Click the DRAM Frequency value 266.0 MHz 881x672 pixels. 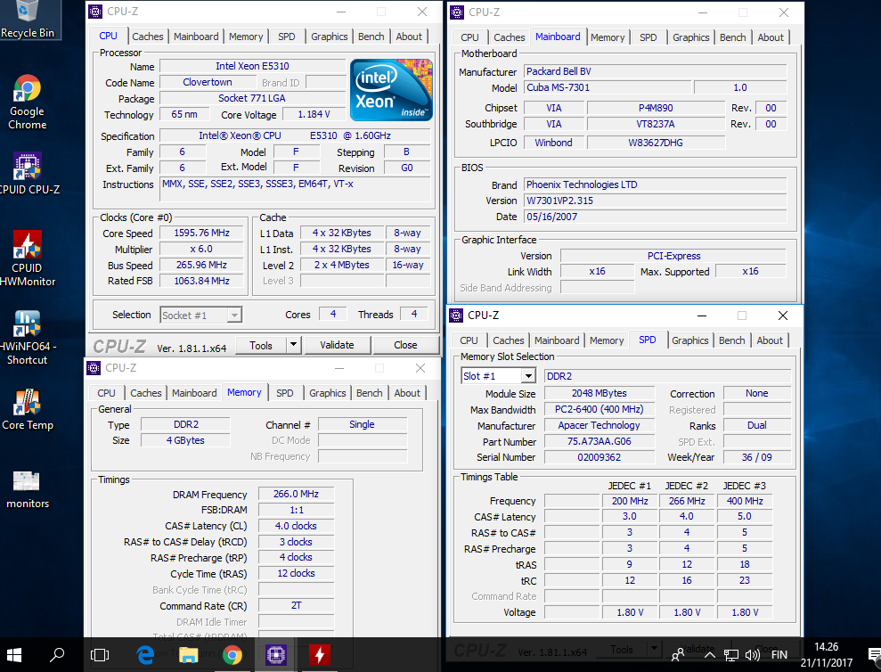[x=296, y=495]
